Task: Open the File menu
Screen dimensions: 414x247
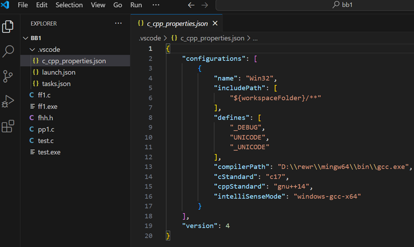Action: (x=22, y=5)
